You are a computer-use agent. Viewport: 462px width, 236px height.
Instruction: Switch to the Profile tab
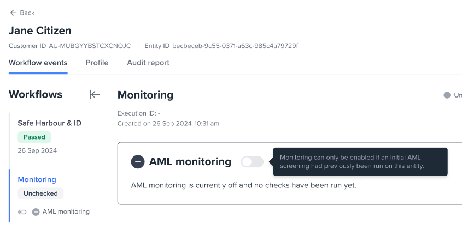tap(97, 63)
